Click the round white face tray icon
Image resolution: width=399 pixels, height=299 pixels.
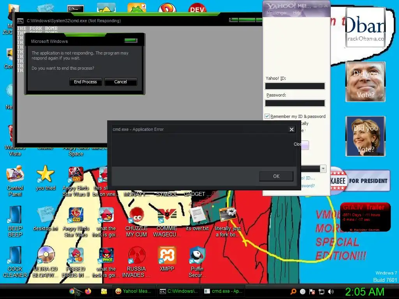(302, 291)
